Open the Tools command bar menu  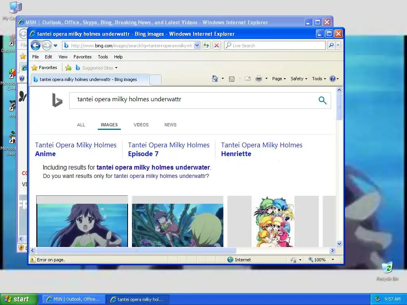pos(319,79)
